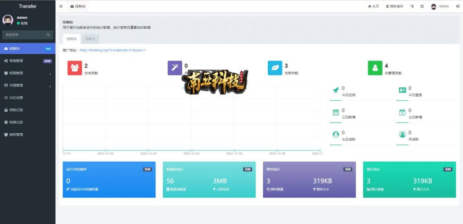Click the picture icon beside 图片数量
This screenshot has width=463, height=224.
point(368,189)
